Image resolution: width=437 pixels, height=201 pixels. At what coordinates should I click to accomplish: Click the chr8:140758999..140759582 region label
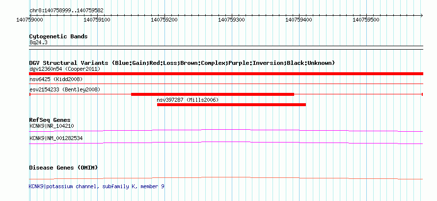[x=66, y=11]
